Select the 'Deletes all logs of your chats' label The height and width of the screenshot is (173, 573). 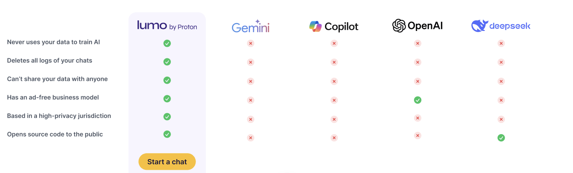(50, 60)
